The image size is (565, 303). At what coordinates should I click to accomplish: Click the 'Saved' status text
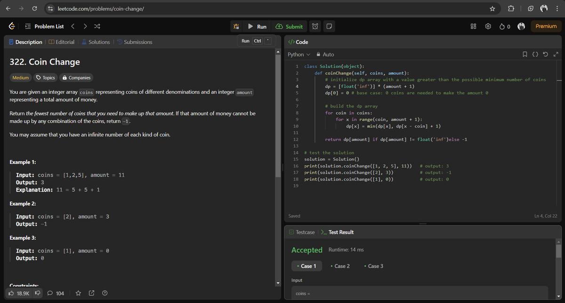(x=294, y=216)
